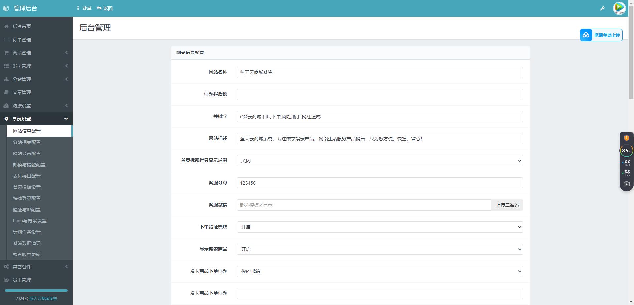Click the back arrow icon before 返回
Image resolution: width=634 pixels, height=305 pixels.
99,8
